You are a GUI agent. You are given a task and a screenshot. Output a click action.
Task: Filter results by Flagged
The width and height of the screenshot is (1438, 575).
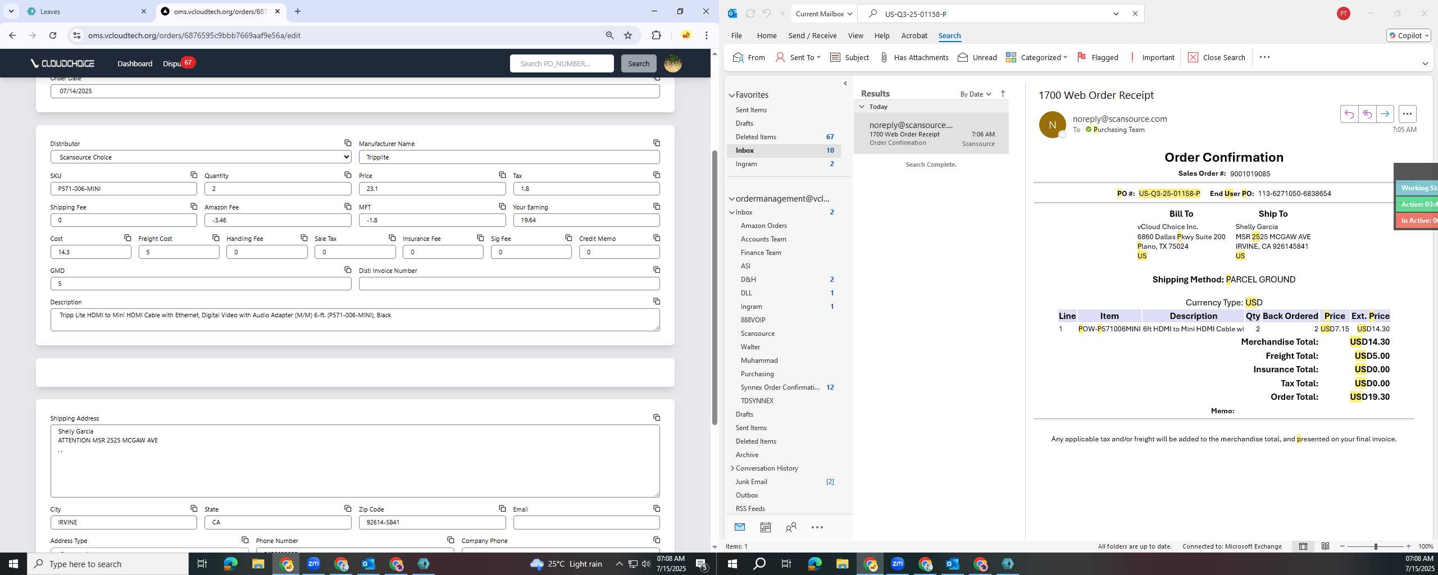1098,57
